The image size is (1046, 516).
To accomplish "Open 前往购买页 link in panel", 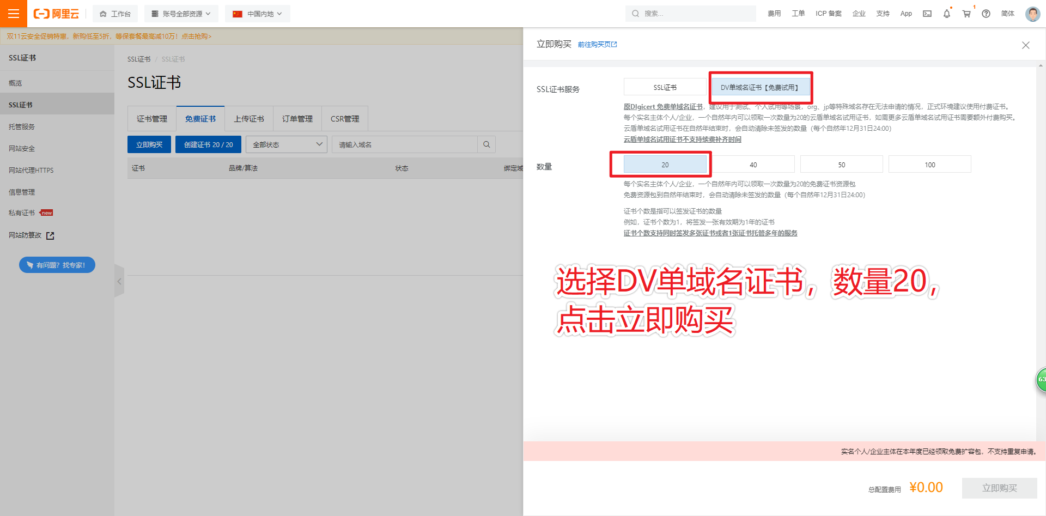I will tap(598, 45).
